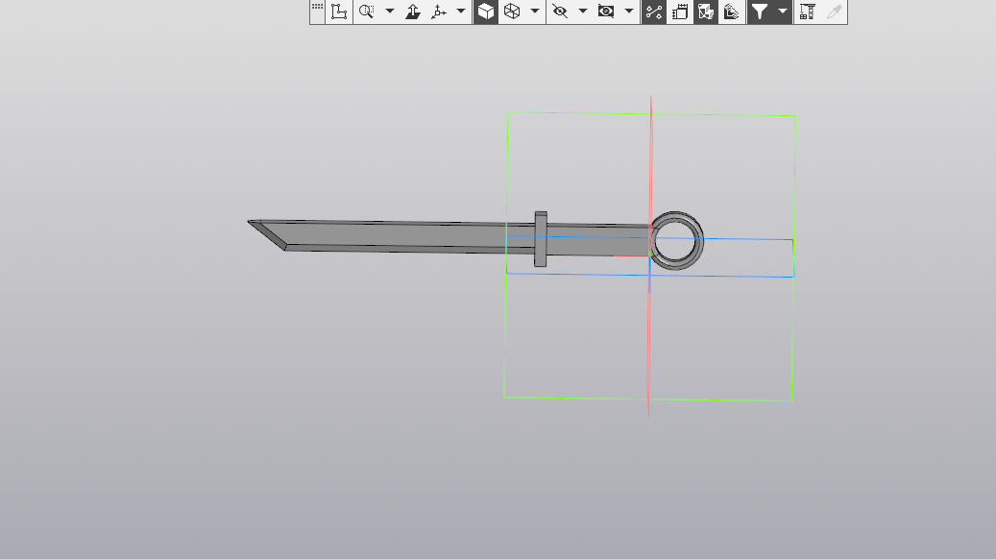Screen dimensions: 996x559
Task: Open the display mode dropdown arrow
Action: tap(535, 12)
